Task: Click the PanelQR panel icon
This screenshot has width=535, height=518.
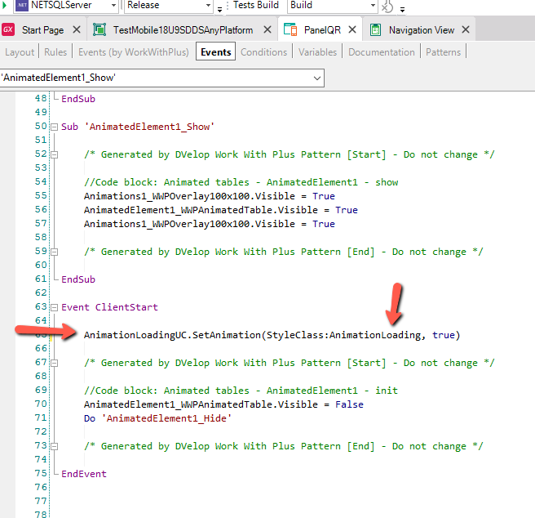Action: (x=290, y=29)
